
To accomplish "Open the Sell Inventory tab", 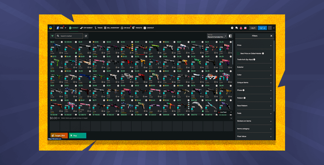I will click(x=112, y=28).
